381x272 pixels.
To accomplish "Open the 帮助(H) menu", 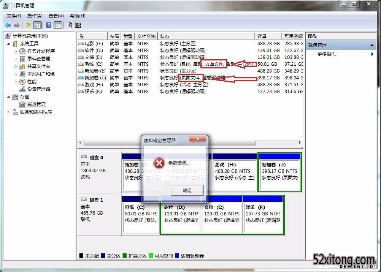I will 78,16.
